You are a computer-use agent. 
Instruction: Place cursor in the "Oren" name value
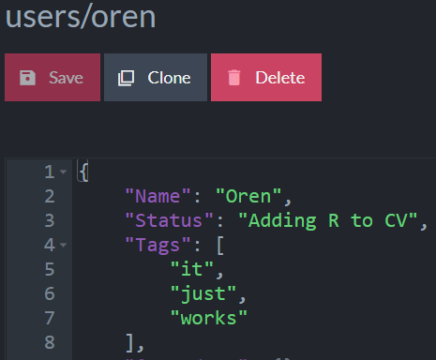pos(248,196)
